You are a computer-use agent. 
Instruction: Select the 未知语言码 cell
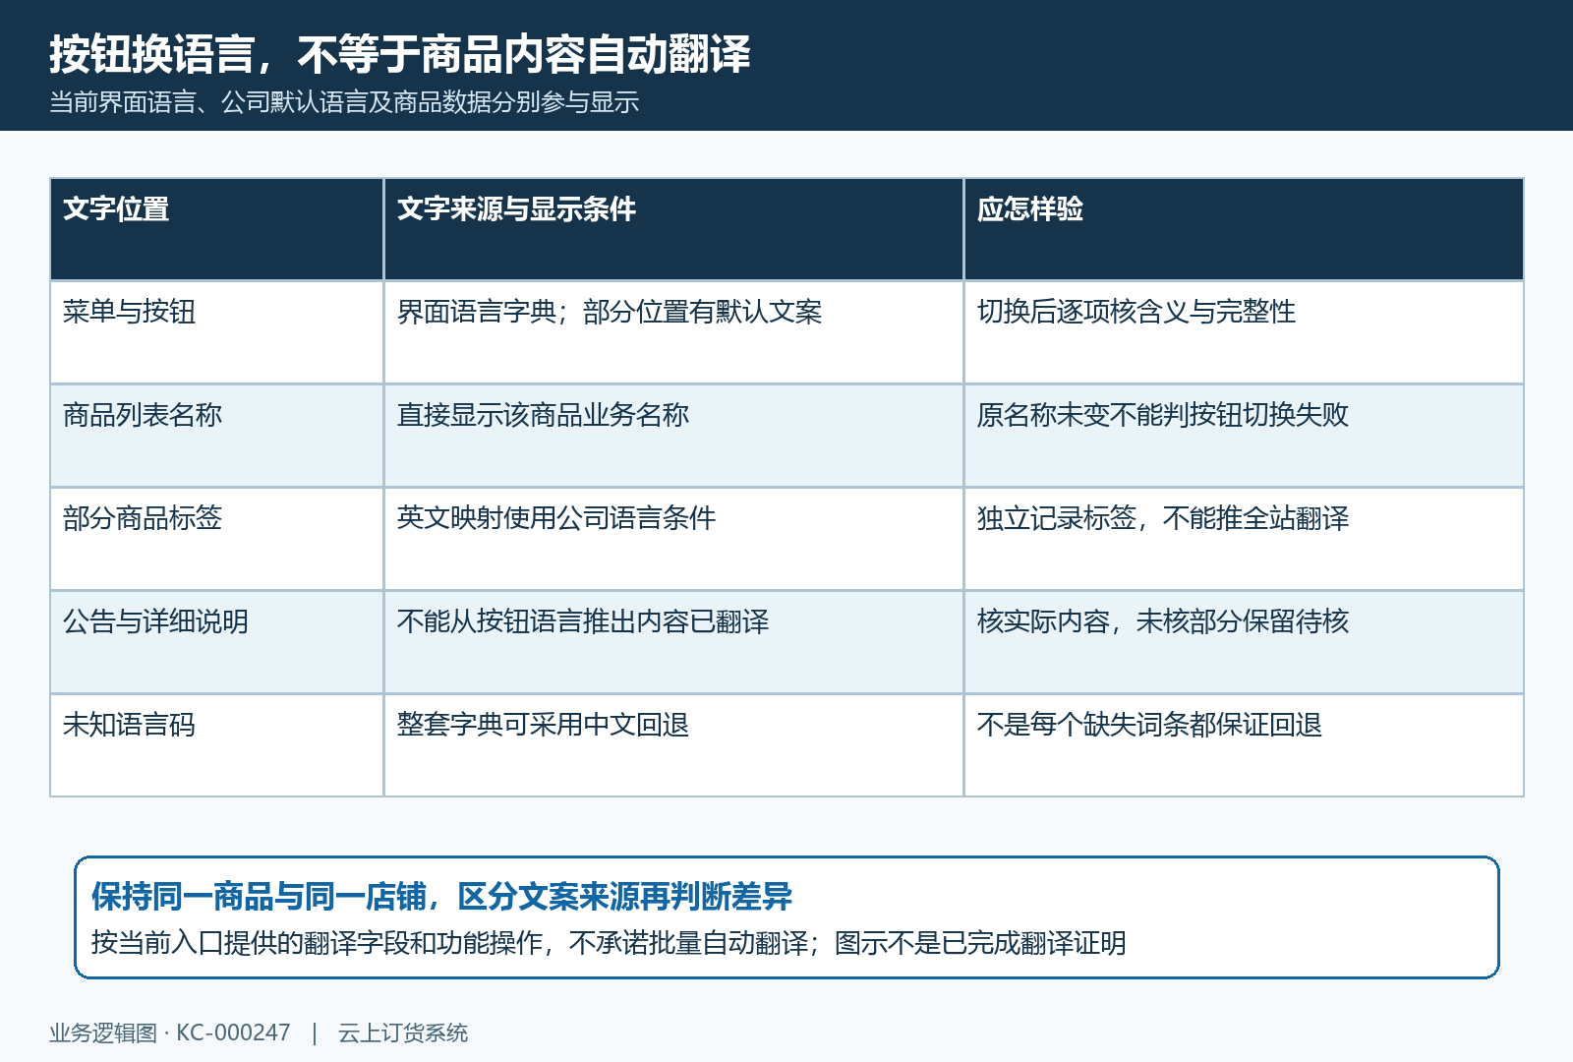coord(216,745)
